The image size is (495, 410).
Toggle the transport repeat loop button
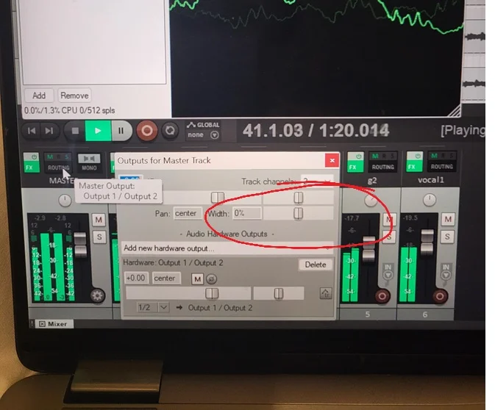[170, 131]
